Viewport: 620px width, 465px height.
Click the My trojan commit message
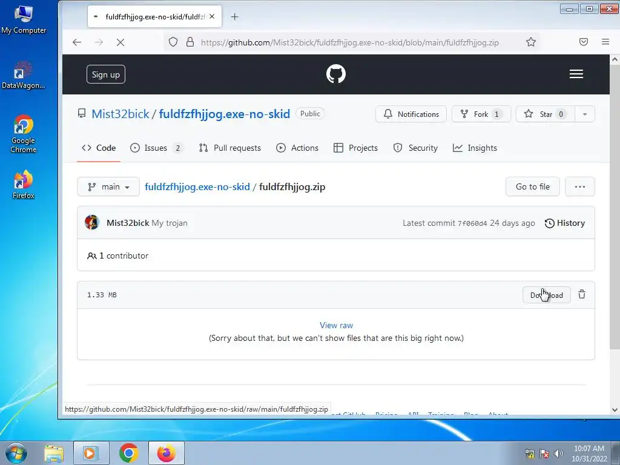point(170,223)
